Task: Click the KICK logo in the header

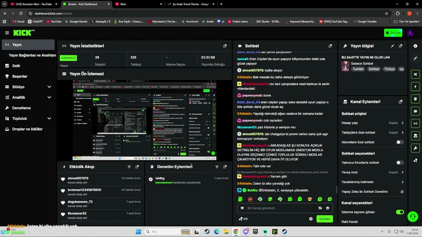Action: pos(24,33)
